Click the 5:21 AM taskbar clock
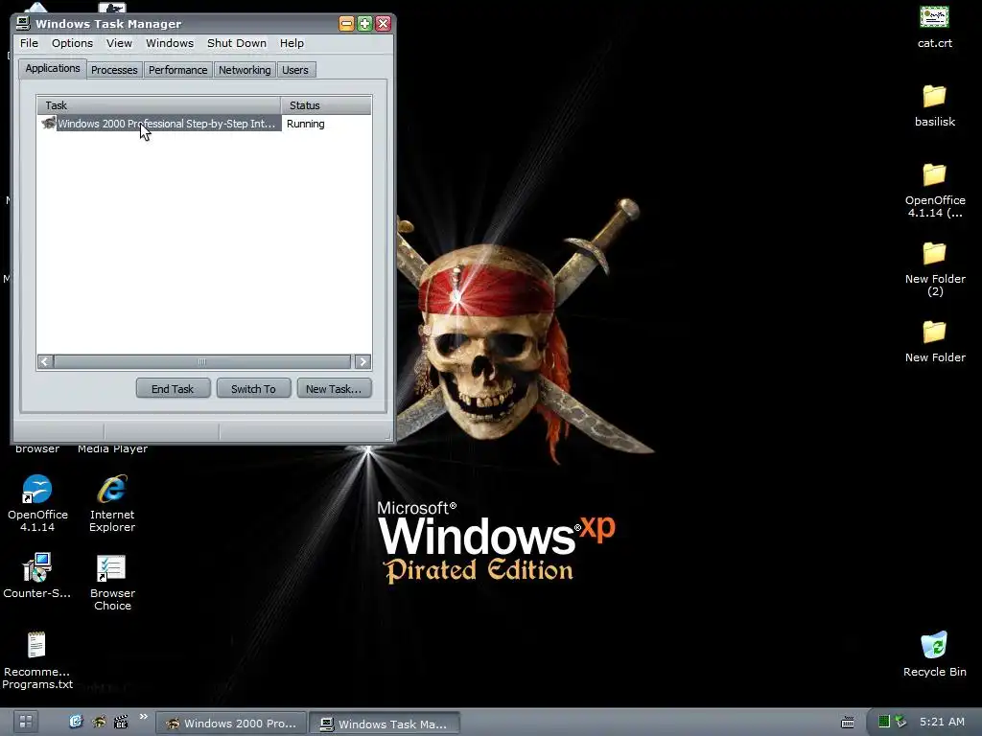Image resolution: width=982 pixels, height=736 pixels. 942,722
